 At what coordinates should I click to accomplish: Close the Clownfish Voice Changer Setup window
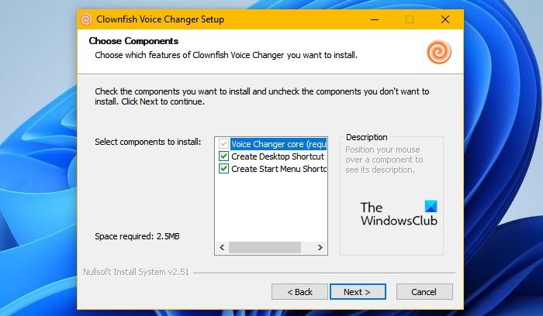point(444,19)
